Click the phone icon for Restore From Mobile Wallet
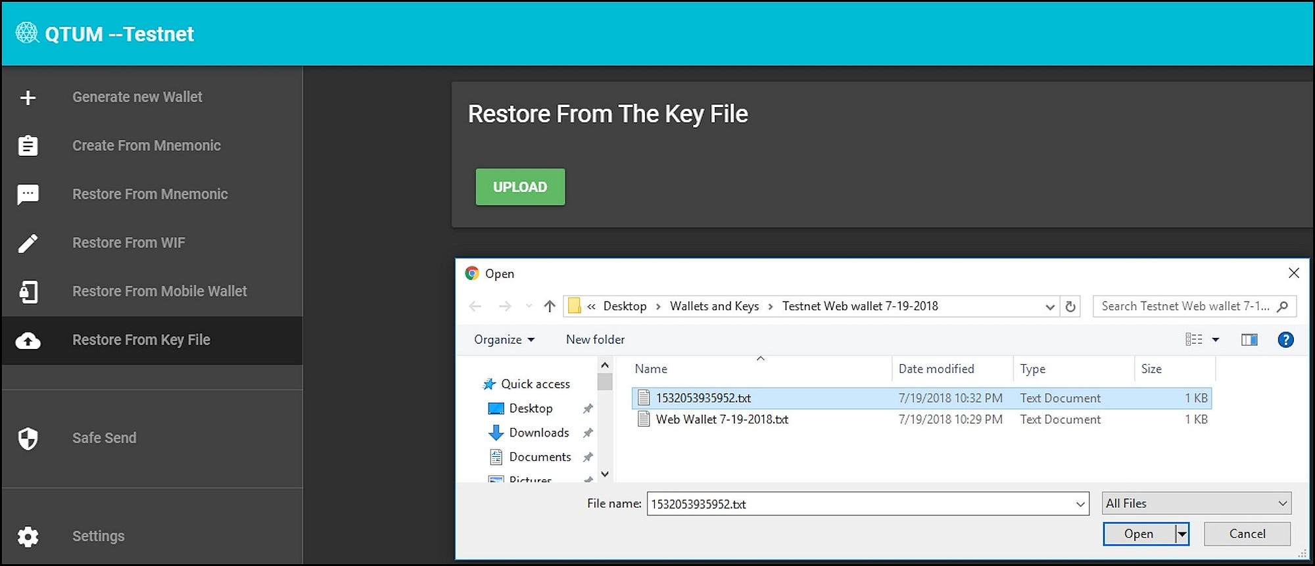Screen dimensions: 1315x566 pyautogui.click(x=28, y=292)
